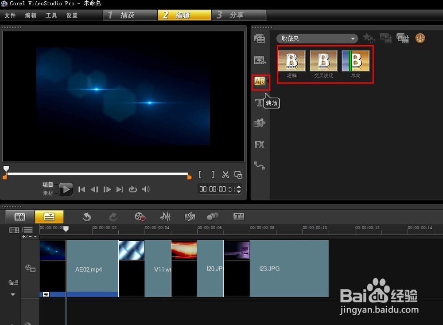This screenshot has width=443, height=325.
Task: Click the preview playhead scrubber handle
Action: tap(6, 169)
